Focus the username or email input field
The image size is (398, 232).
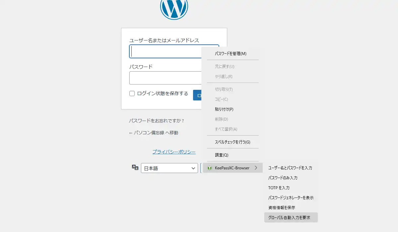166,51
